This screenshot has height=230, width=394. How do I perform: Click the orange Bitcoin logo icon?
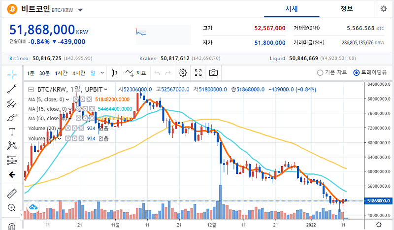click(x=12, y=9)
